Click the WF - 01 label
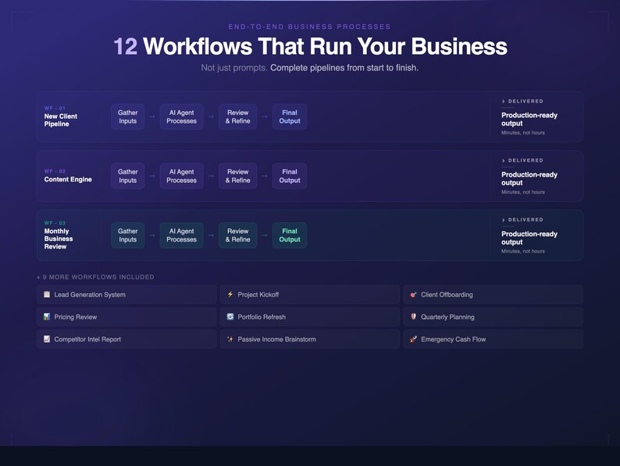 click(x=55, y=108)
